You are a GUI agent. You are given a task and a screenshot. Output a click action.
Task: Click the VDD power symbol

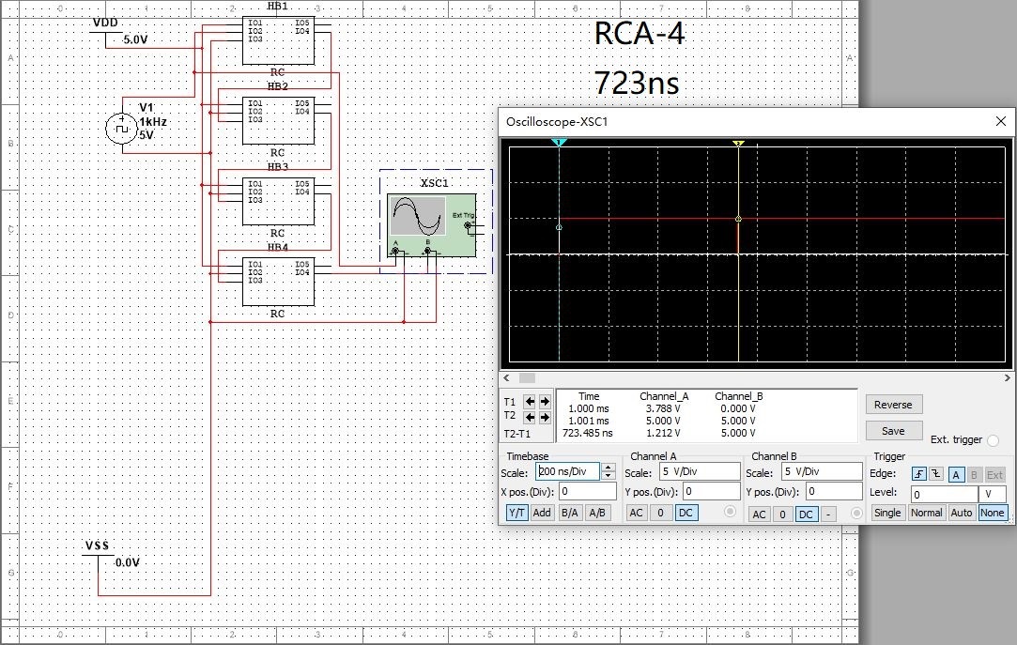(x=106, y=32)
